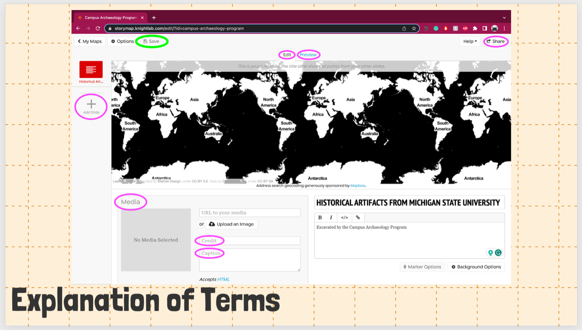
Task: Return to My Maps
Action: (x=90, y=41)
